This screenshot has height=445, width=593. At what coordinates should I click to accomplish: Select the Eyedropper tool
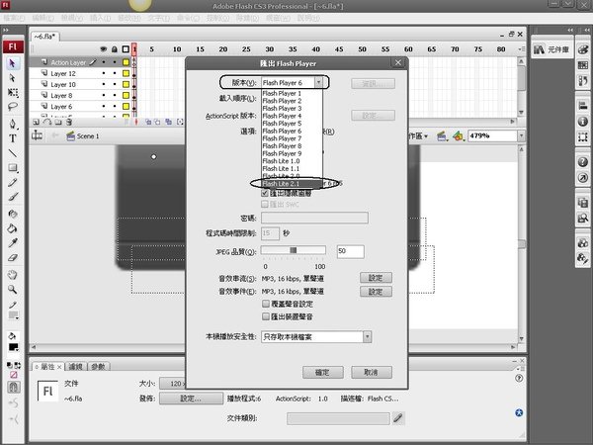tap(13, 243)
